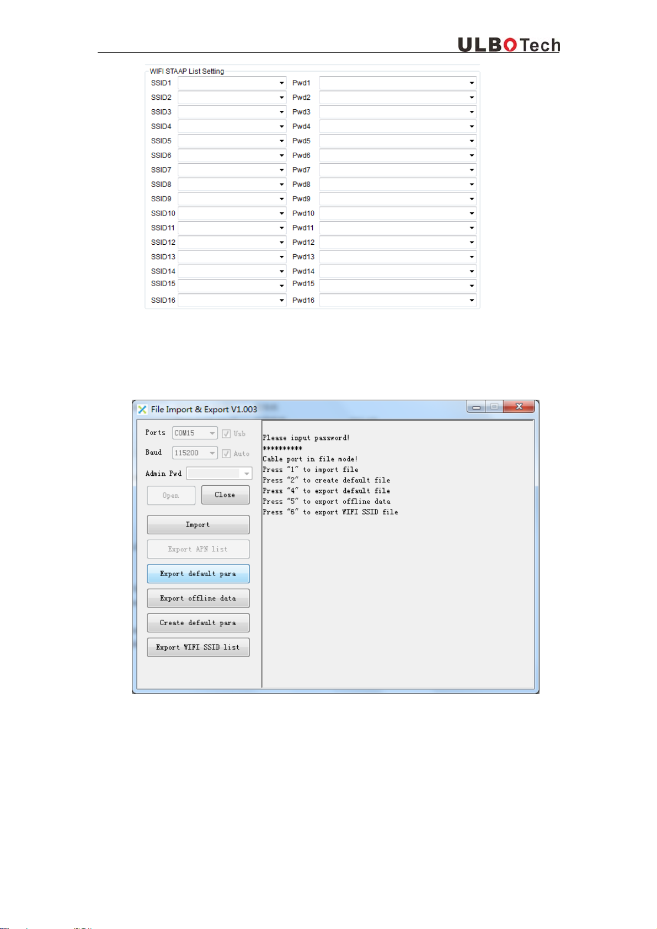
Task: Close the File Import & Export window
Action: coord(519,407)
